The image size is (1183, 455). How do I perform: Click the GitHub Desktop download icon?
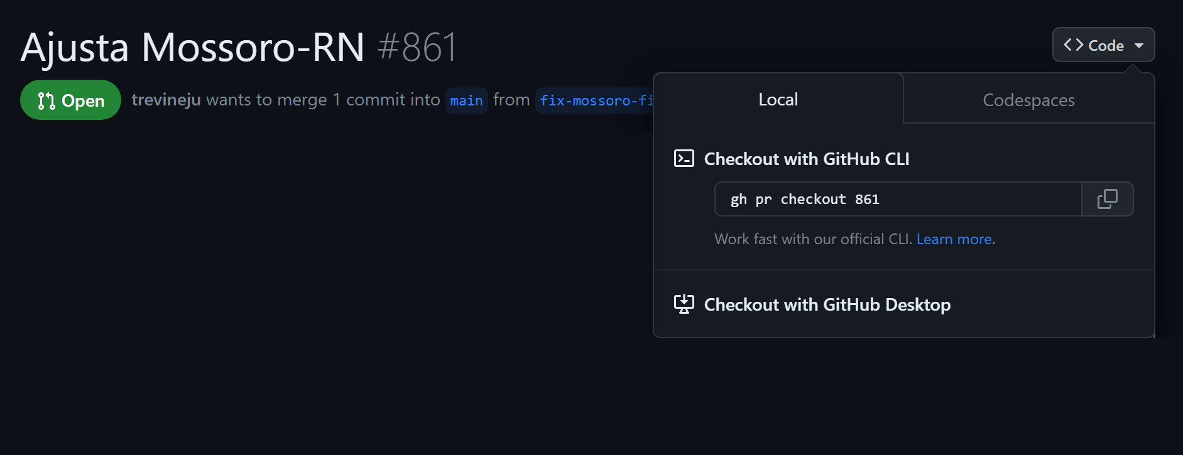684,304
